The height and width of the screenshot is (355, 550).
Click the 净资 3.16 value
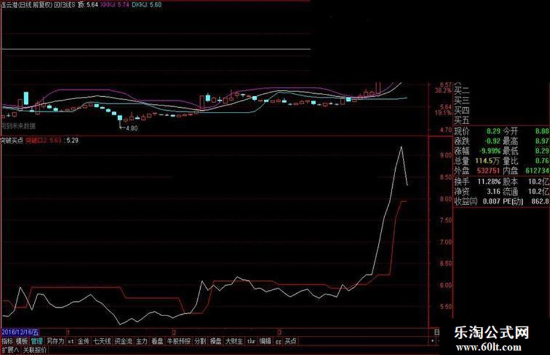pyautogui.click(x=494, y=192)
